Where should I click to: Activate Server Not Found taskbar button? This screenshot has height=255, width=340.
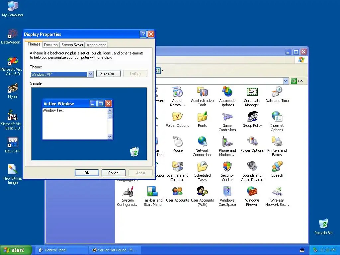115,250
